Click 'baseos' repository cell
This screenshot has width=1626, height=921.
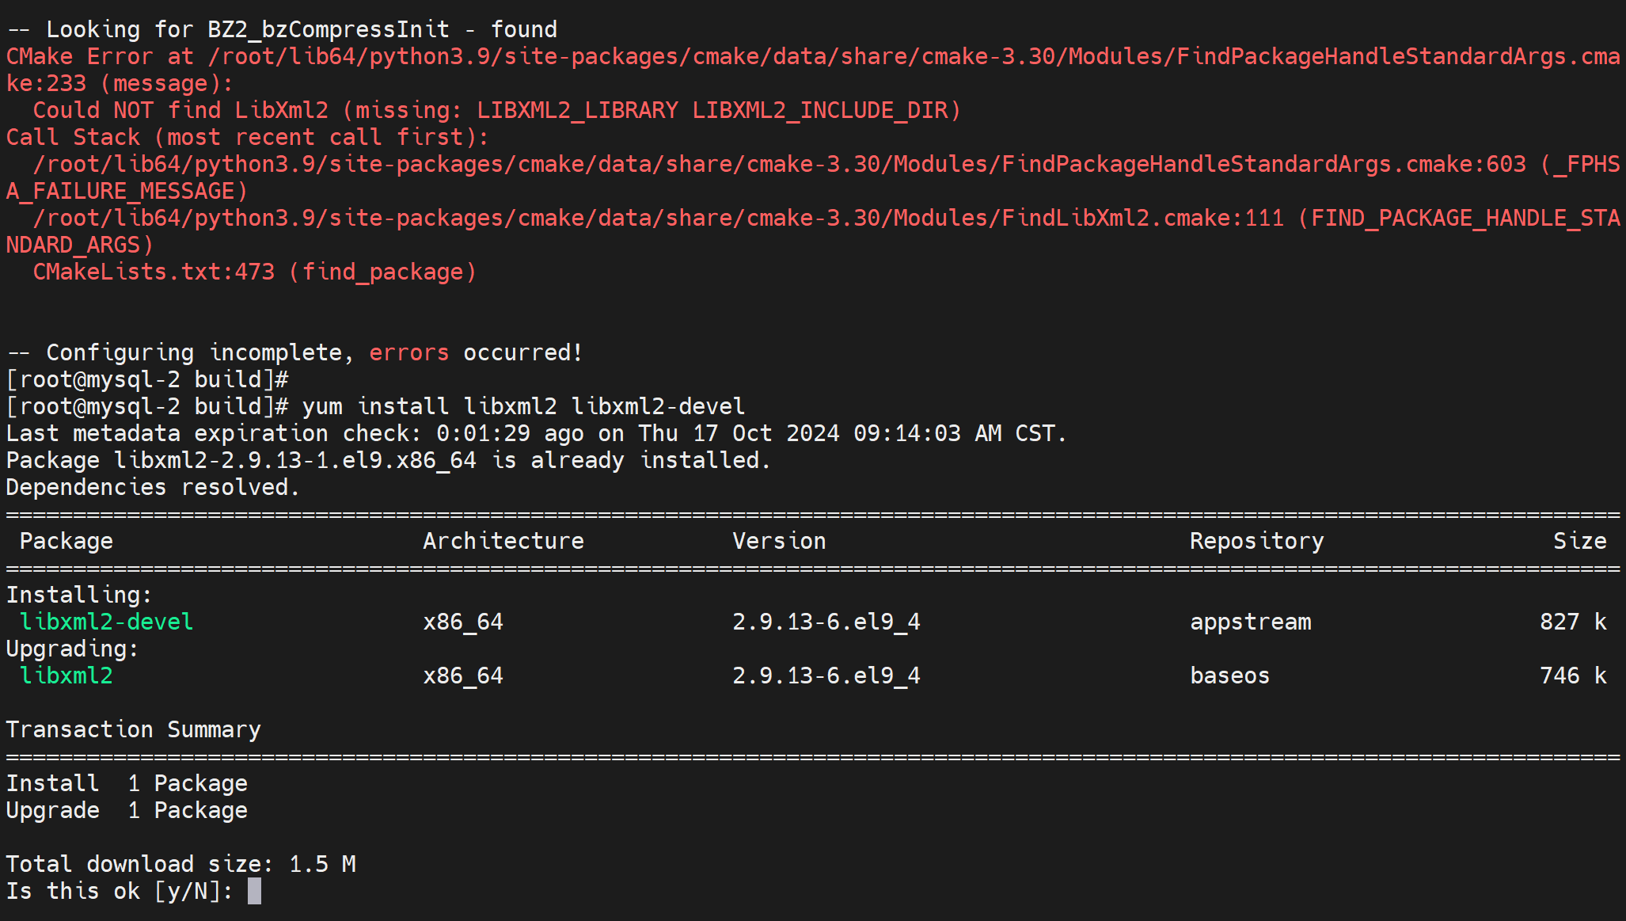coord(1230,676)
